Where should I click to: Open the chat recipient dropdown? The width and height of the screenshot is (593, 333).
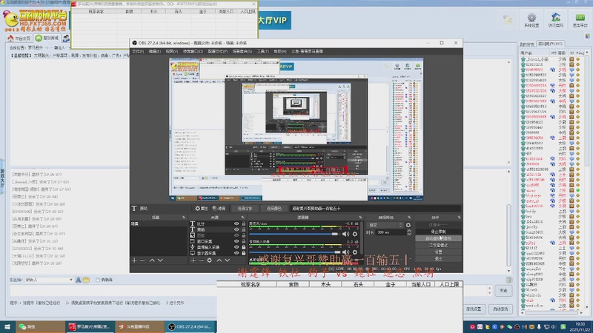coord(49,280)
